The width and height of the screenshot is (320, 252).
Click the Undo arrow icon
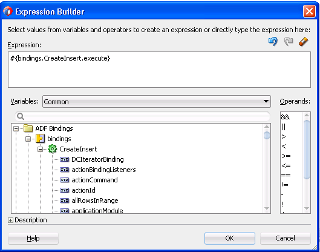click(273, 41)
